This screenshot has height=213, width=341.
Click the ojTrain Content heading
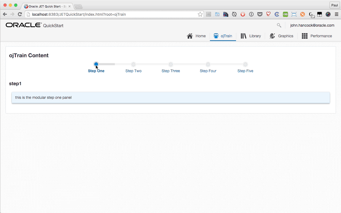click(x=29, y=55)
